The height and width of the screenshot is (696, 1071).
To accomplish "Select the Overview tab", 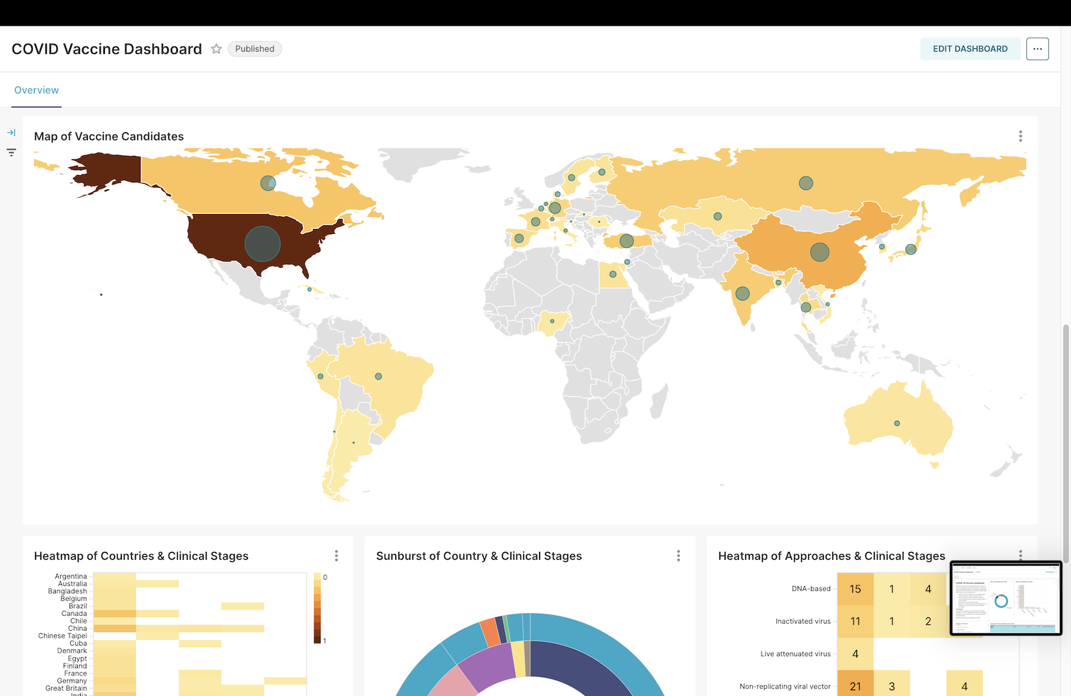I will point(37,91).
